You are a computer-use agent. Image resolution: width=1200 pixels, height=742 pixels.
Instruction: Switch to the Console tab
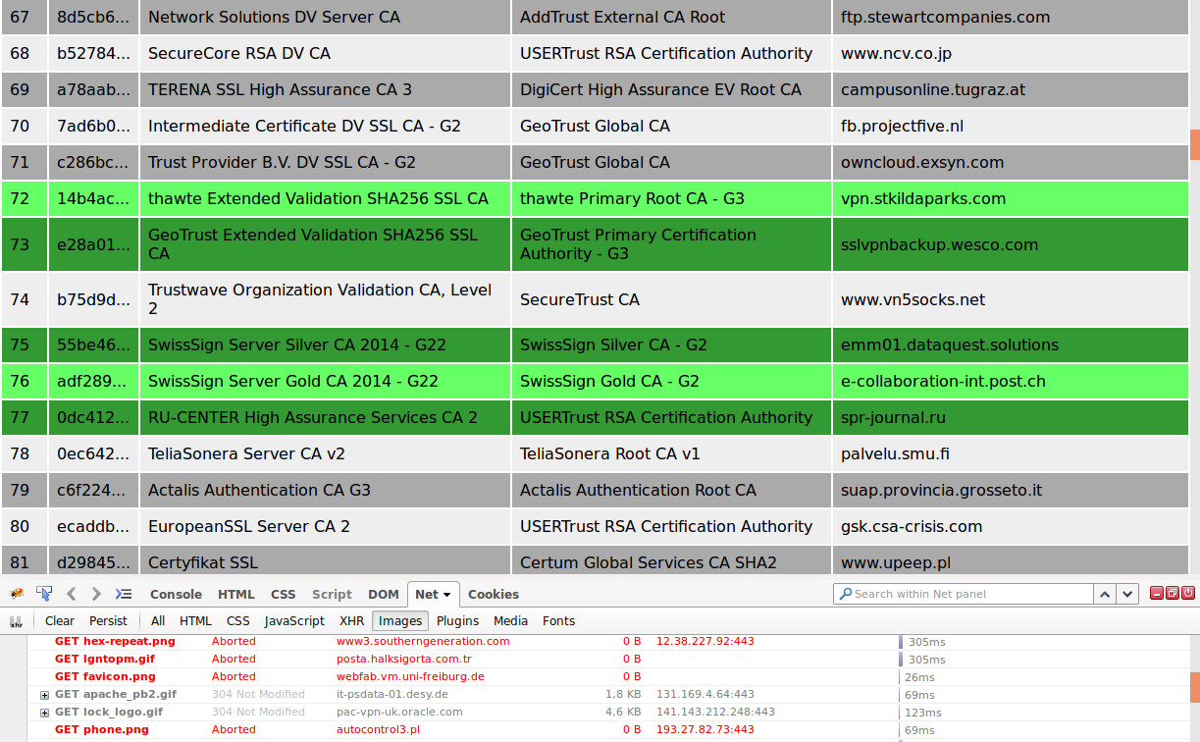coord(176,594)
